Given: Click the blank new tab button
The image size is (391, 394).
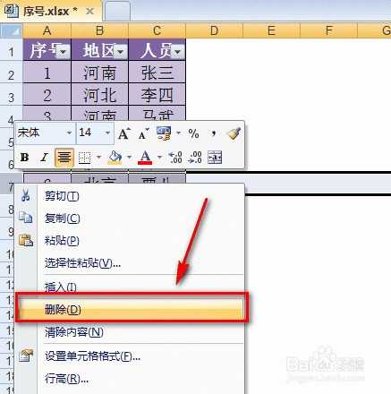Looking at the screenshot, I should point(117,12).
